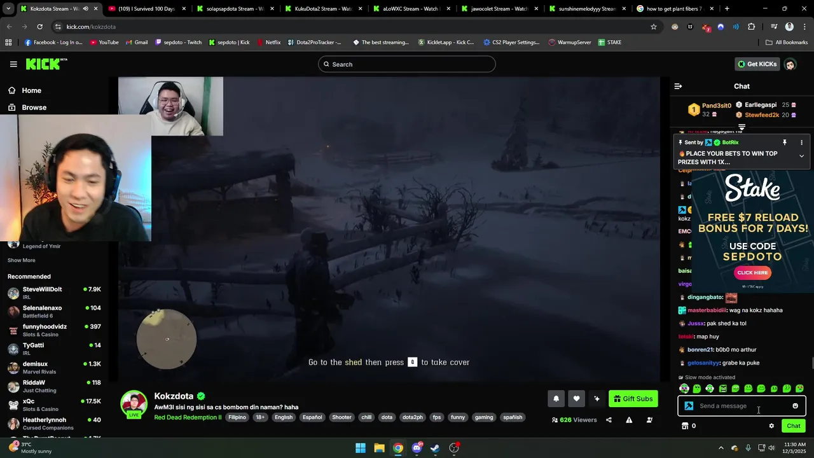Select the Shooter tag

[x=341, y=417]
